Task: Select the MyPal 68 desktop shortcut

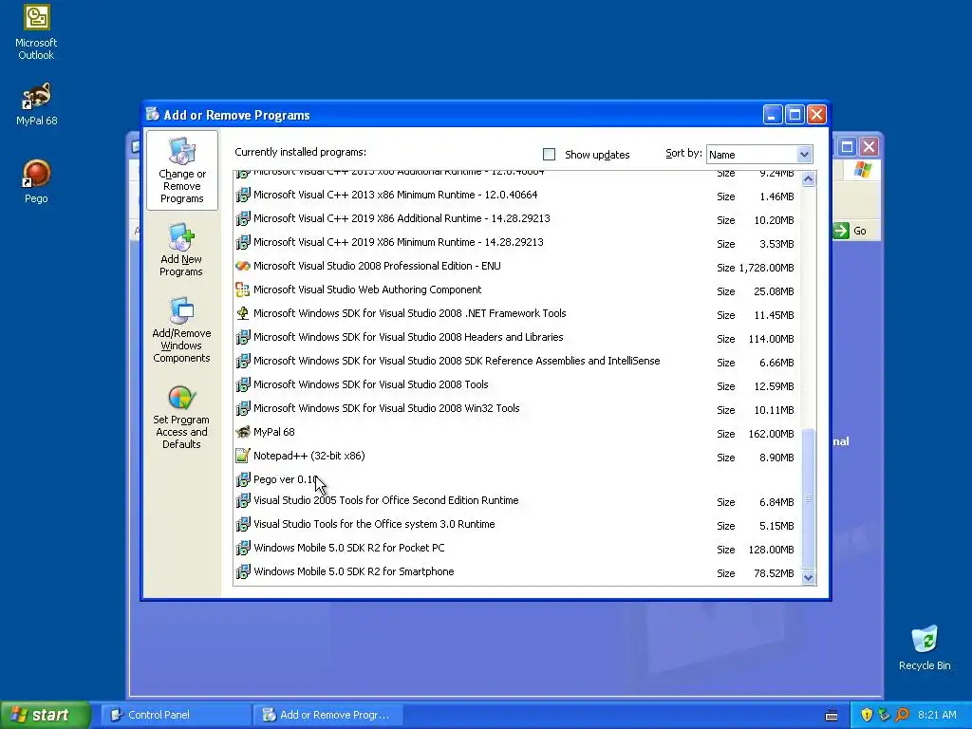Action: 36,103
